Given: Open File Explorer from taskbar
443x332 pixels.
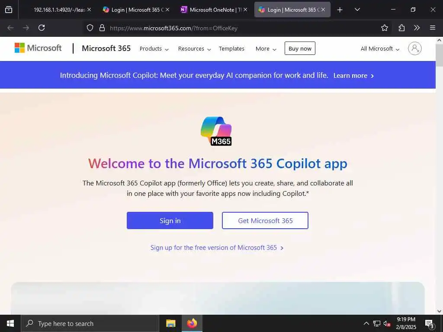Looking at the screenshot, I should pos(170,323).
